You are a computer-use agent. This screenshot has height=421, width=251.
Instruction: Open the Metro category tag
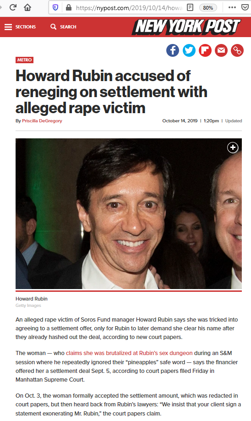(24, 60)
